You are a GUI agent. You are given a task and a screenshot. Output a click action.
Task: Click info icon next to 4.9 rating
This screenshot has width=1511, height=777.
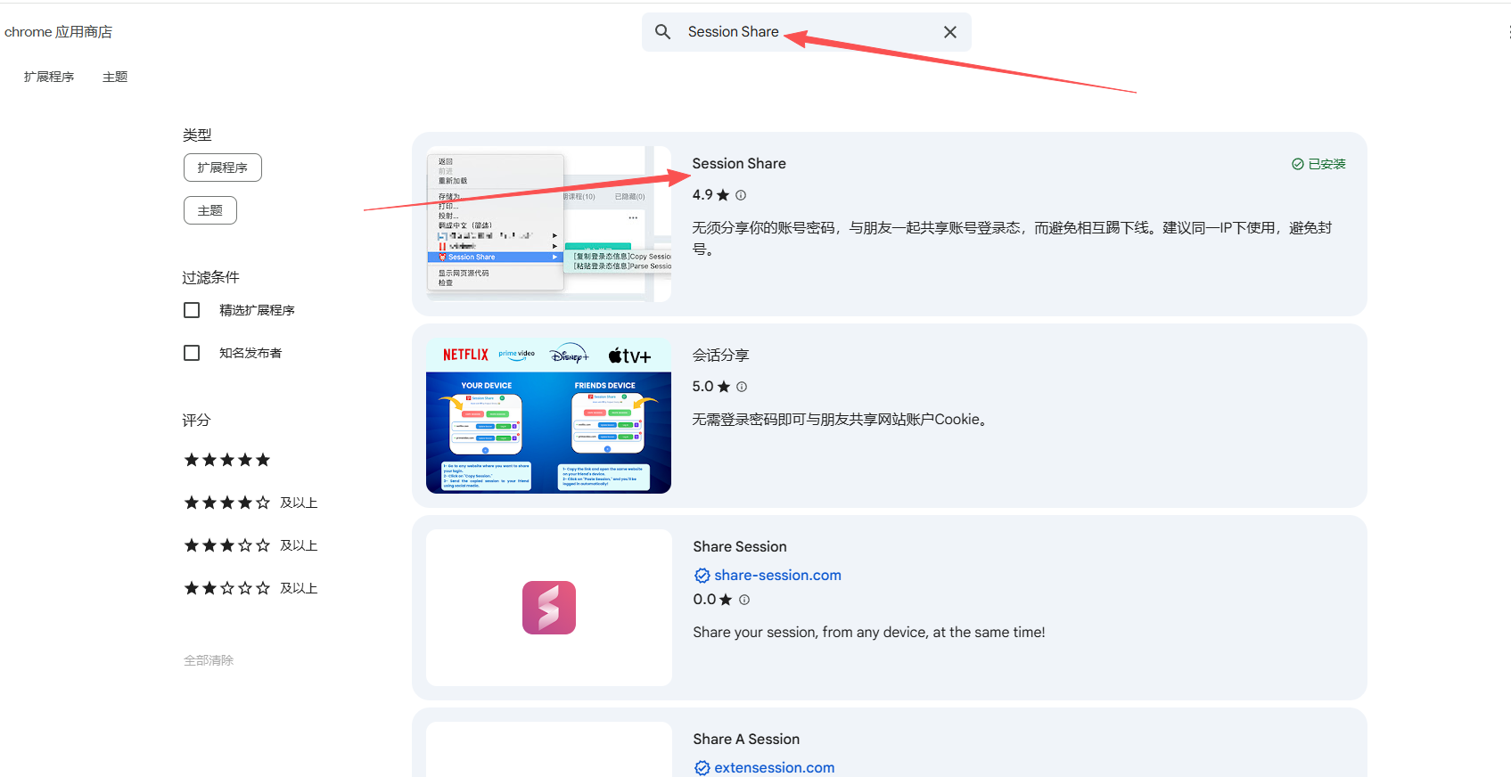click(x=741, y=195)
